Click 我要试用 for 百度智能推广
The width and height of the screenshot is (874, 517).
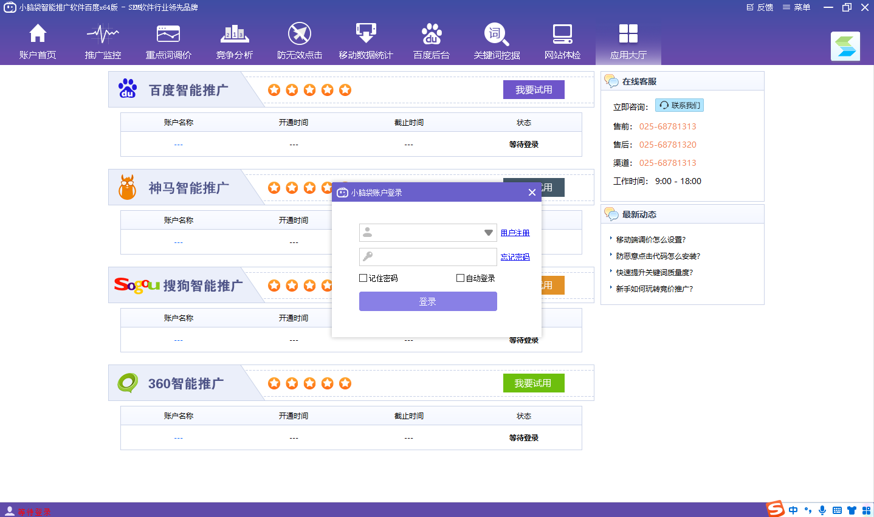click(534, 90)
